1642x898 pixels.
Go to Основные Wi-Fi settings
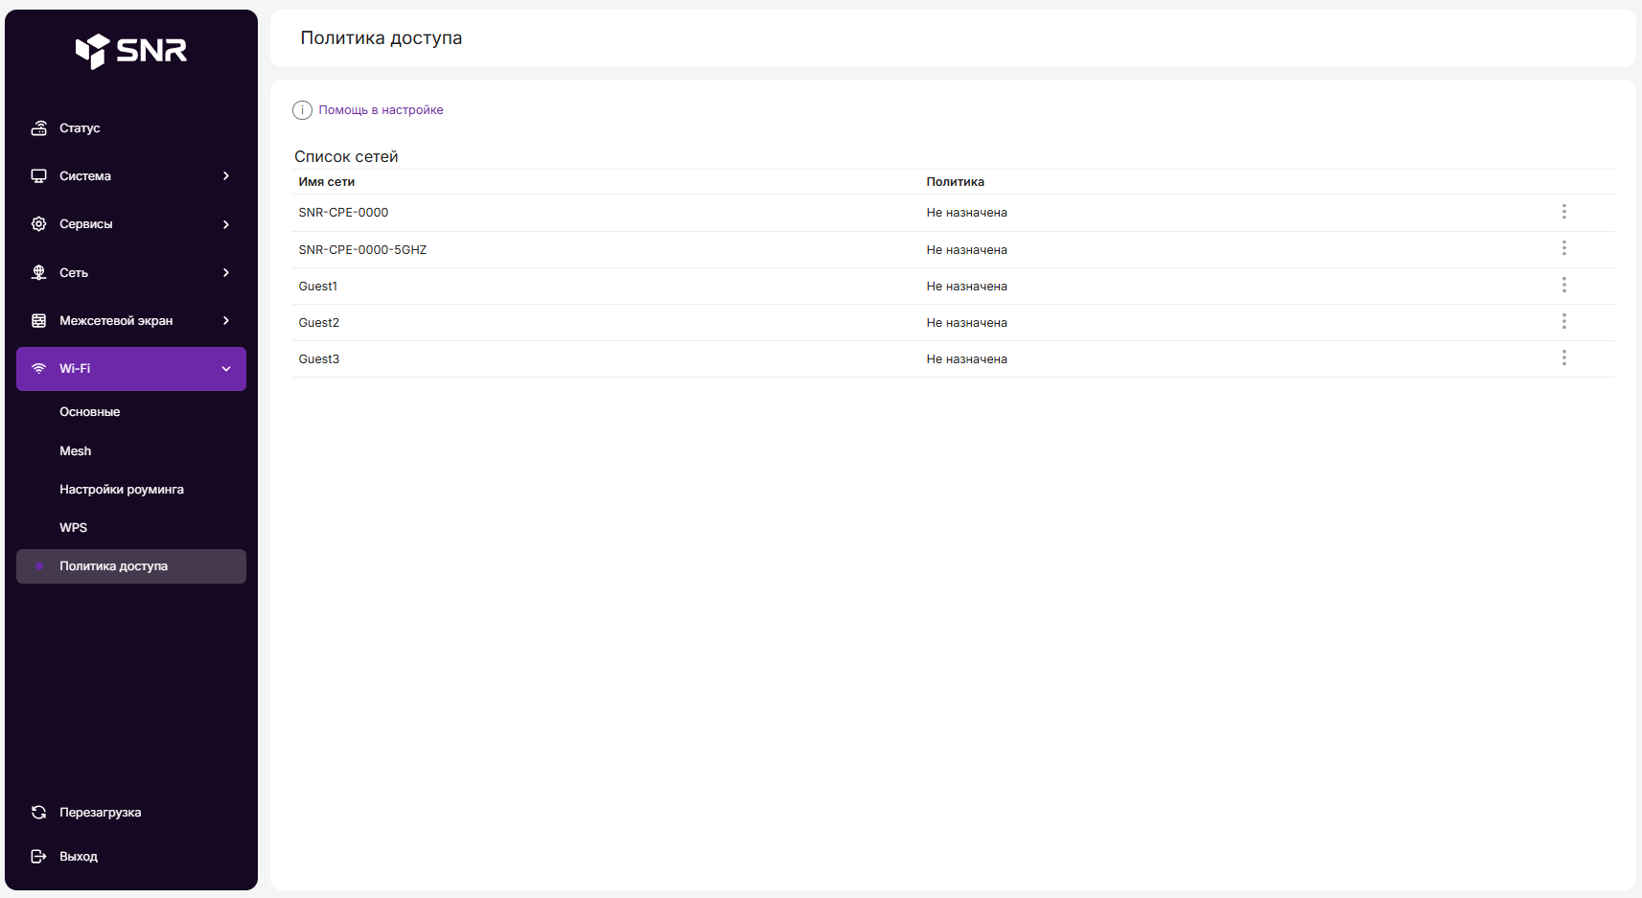pyautogui.click(x=90, y=412)
